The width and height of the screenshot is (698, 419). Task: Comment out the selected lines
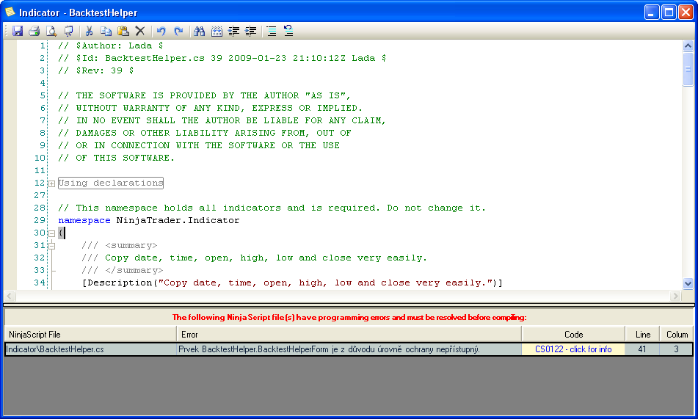272,31
